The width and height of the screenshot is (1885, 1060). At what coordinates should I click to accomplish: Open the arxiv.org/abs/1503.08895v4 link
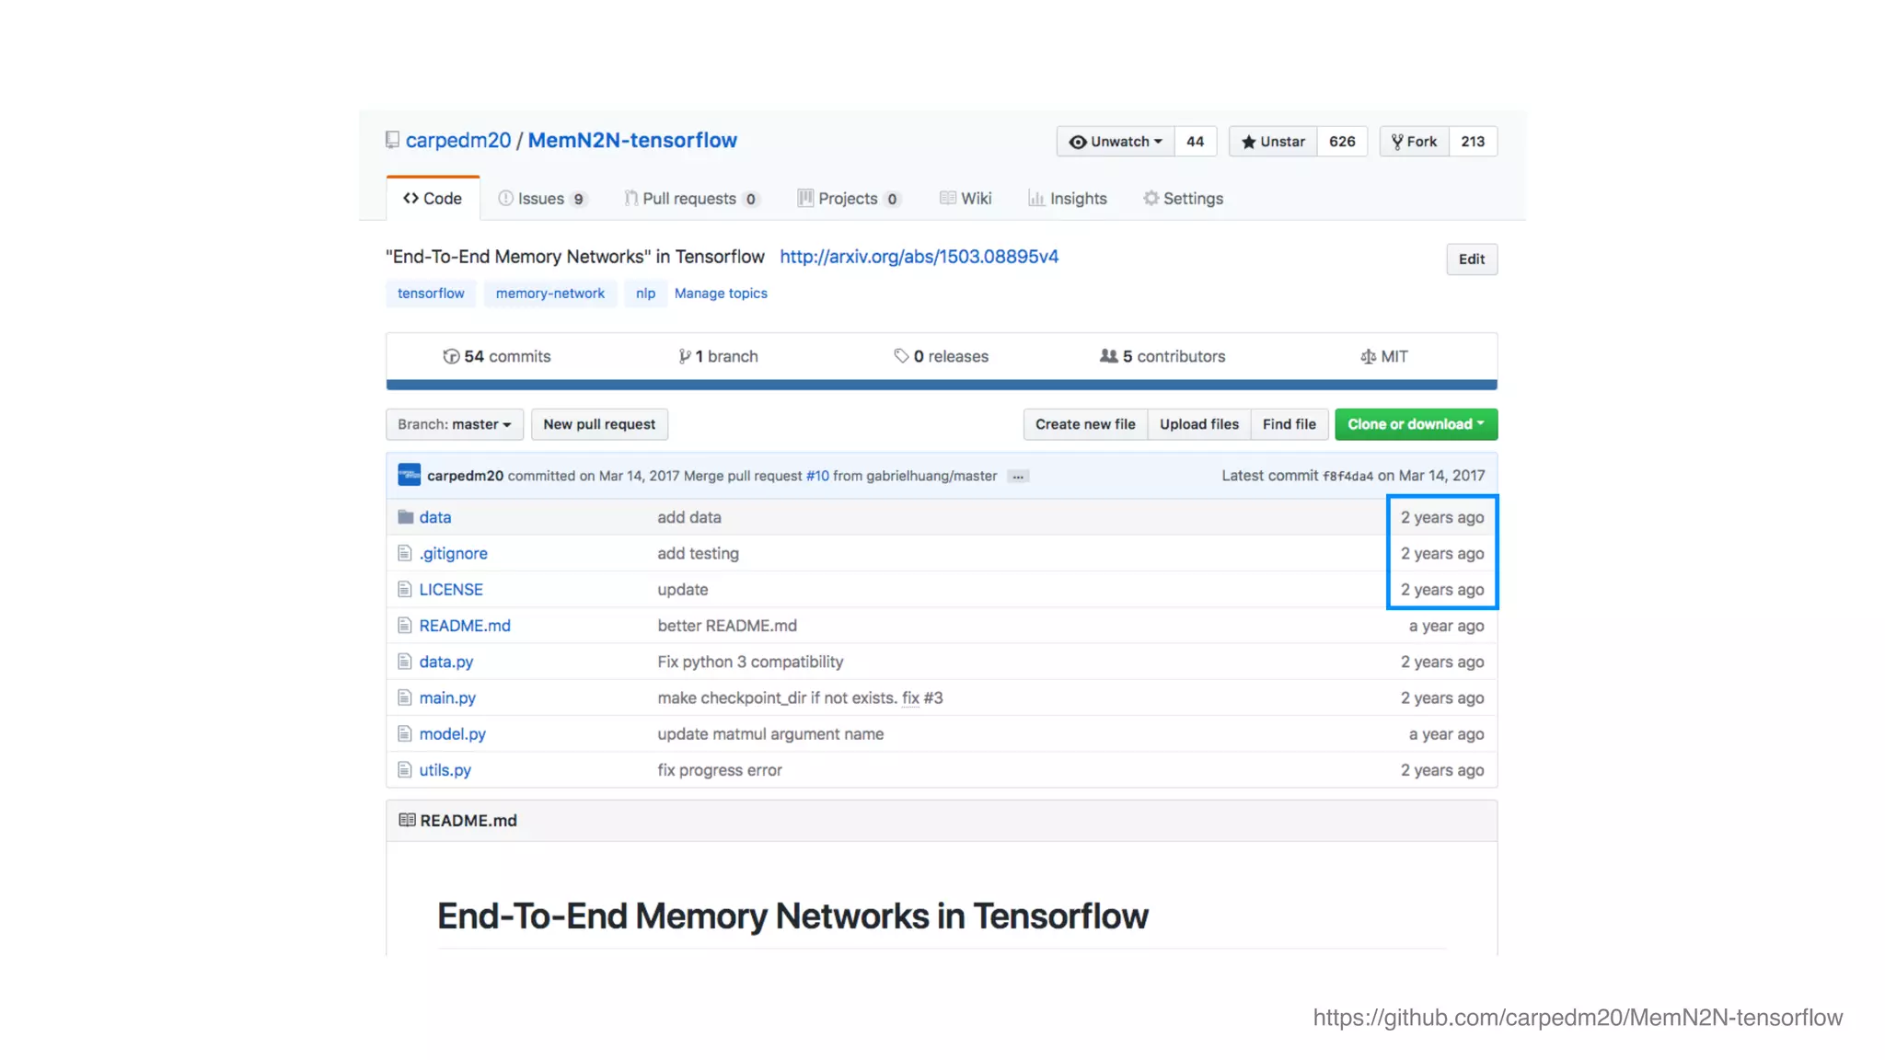[919, 257]
